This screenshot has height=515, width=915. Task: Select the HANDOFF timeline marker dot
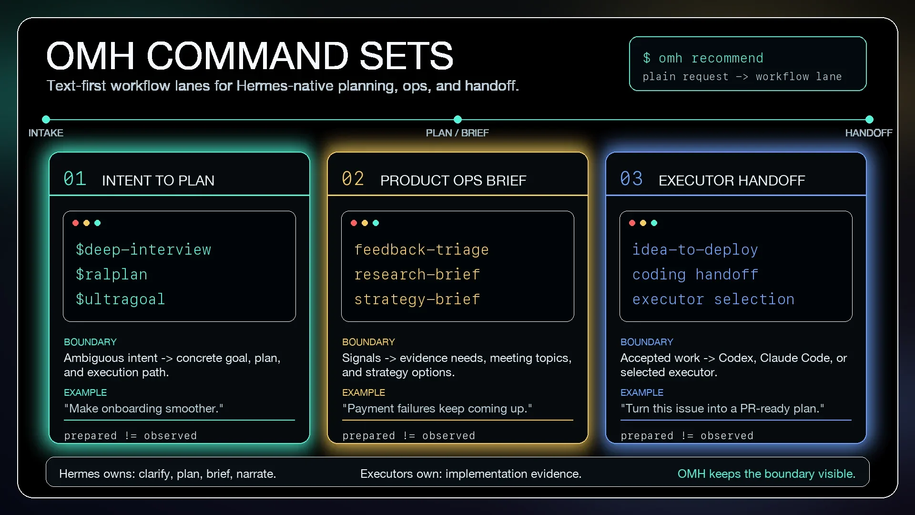tap(869, 119)
